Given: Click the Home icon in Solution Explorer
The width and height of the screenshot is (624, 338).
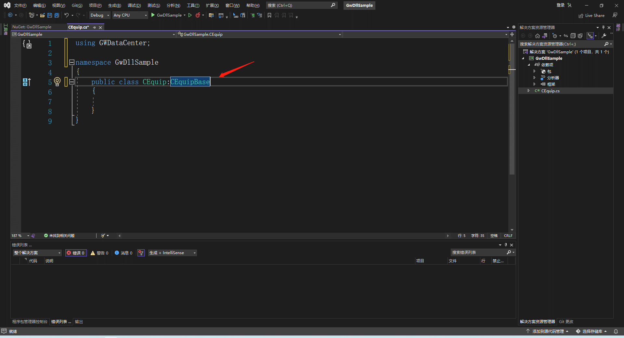Looking at the screenshot, I should [x=538, y=36].
